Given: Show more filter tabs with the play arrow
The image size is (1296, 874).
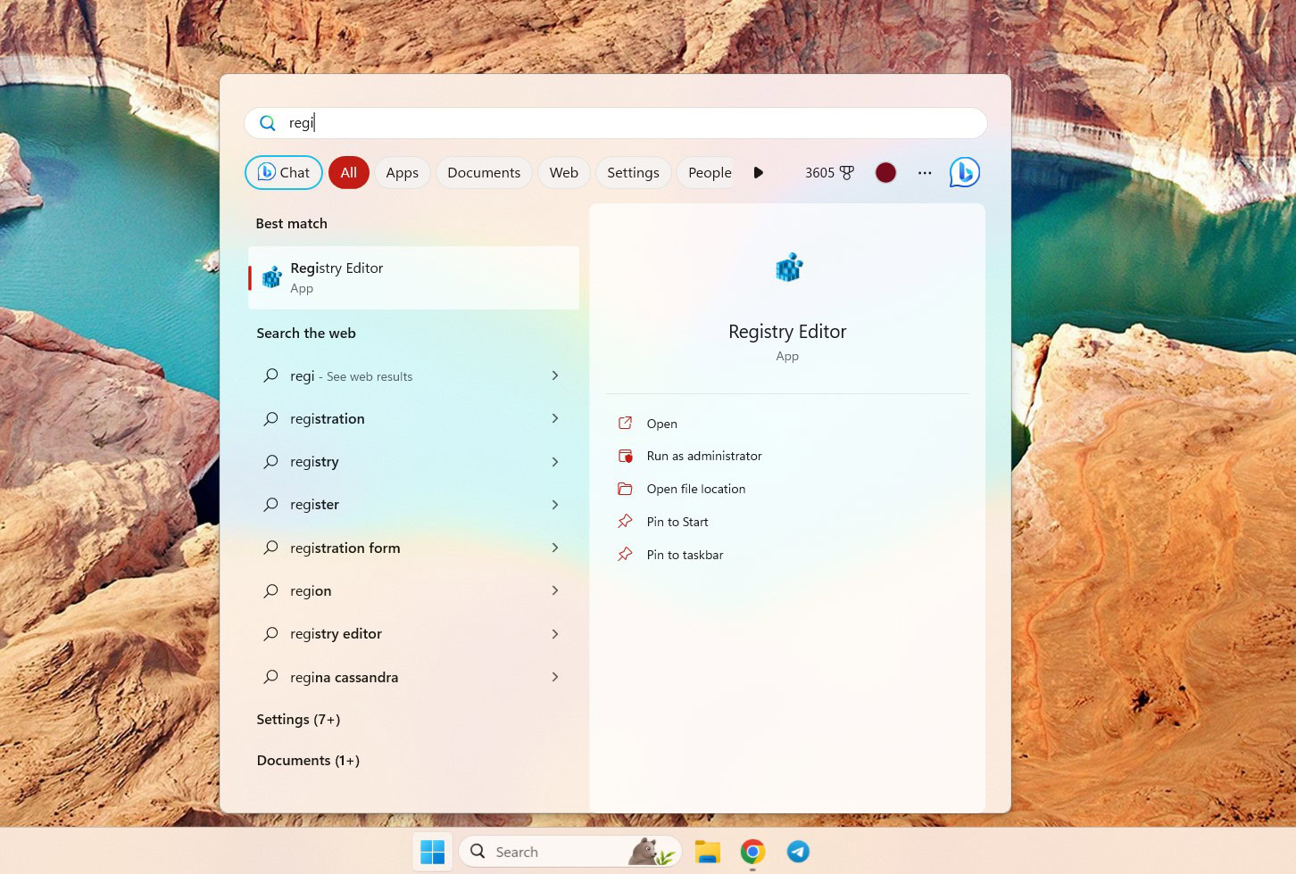Looking at the screenshot, I should pos(758,173).
